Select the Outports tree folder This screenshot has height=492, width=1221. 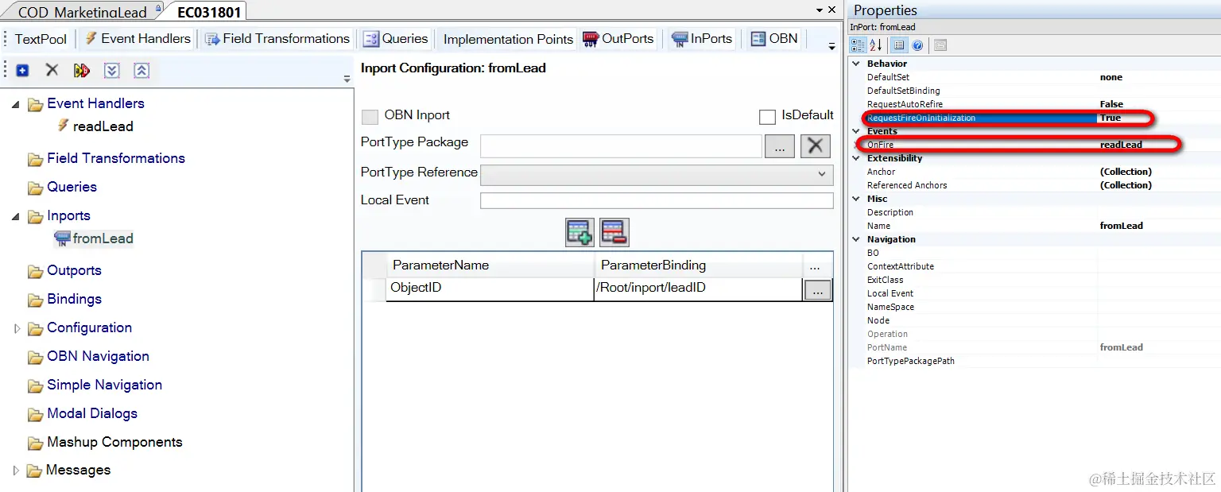74,270
